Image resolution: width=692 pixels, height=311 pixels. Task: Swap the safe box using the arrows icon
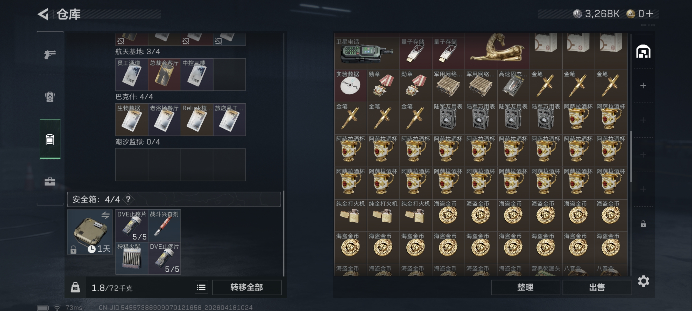click(x=105, y=215)
